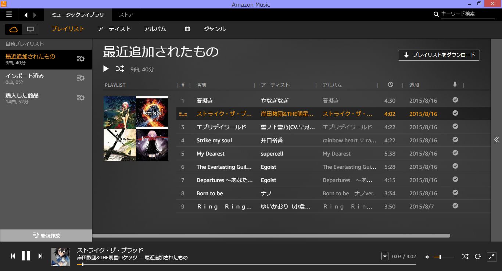Sort by the アルバム column header
The width and height of the screenshot is (502, 271).
pyautogui.click(x=332, y=85)
